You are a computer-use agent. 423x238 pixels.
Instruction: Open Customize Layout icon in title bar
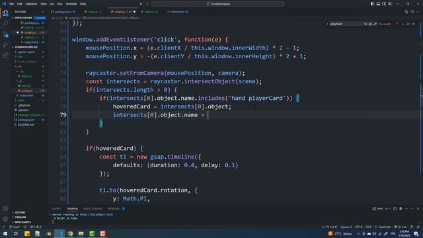390,4
